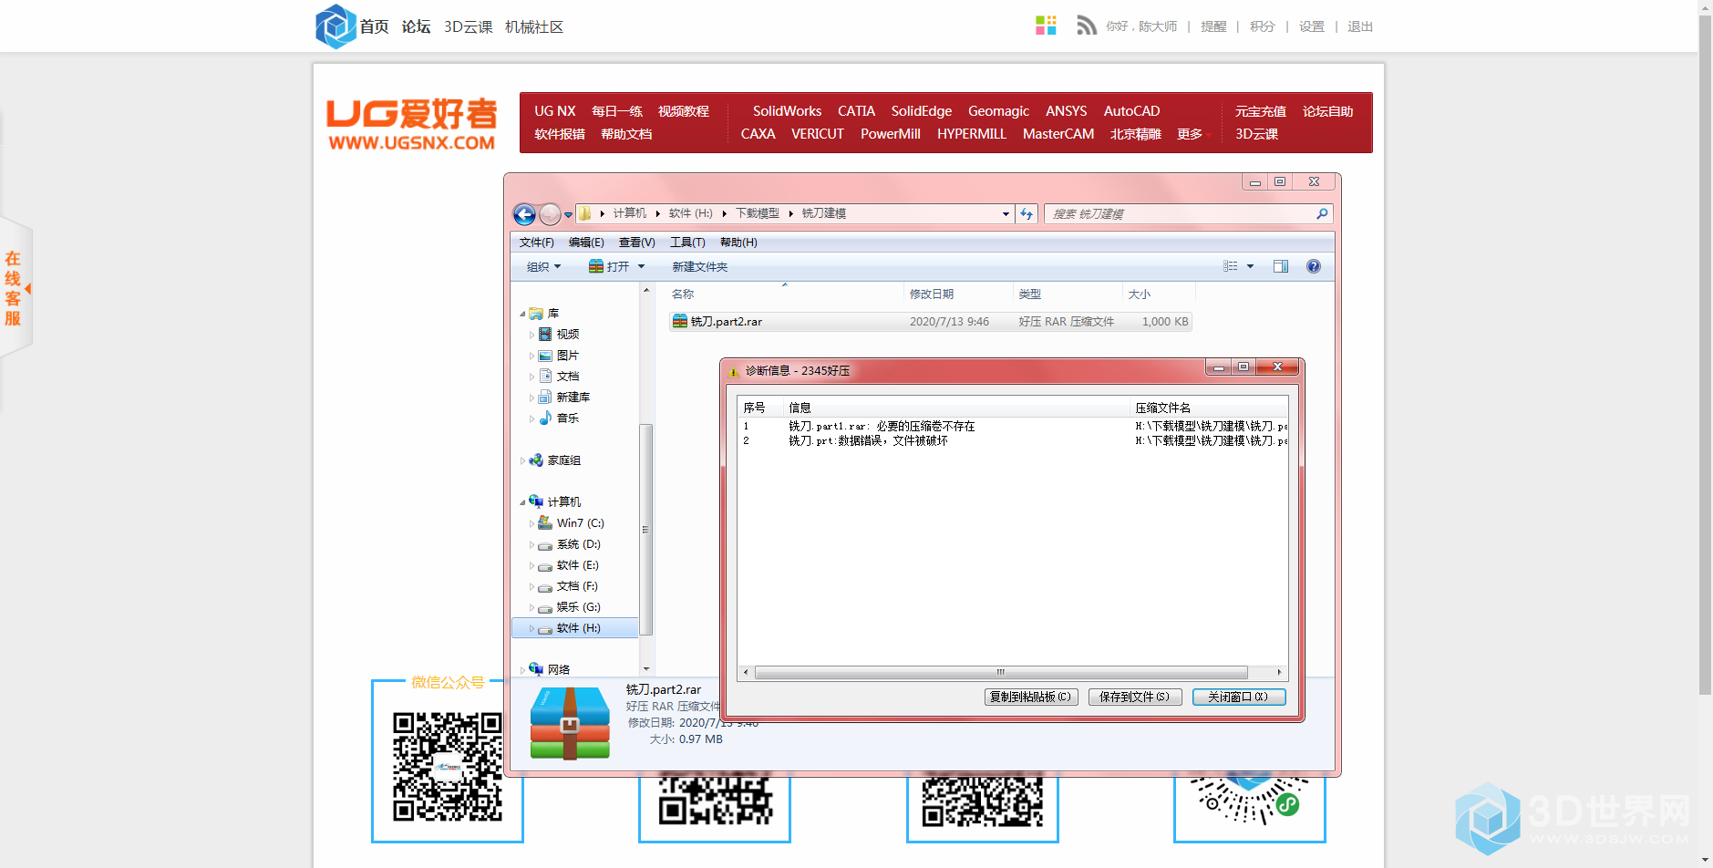Open the 查看(V) menu
Viewport: 1713px width, 868px height.
pyautogui.click(x=636, y=243)
